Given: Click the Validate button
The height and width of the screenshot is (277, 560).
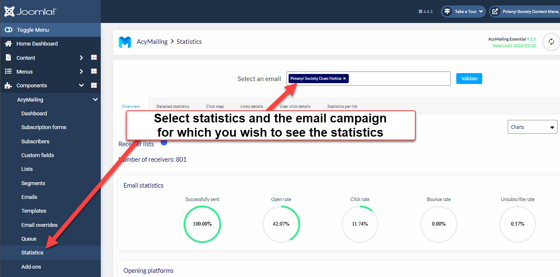Looking at the screenshot, I should (469, 79).
